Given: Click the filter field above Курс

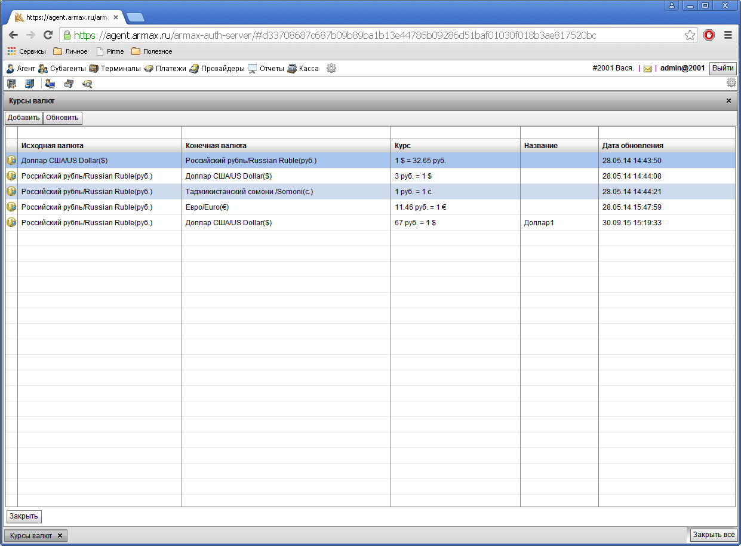Looking at the screenshot, I should tap(456, 133).
